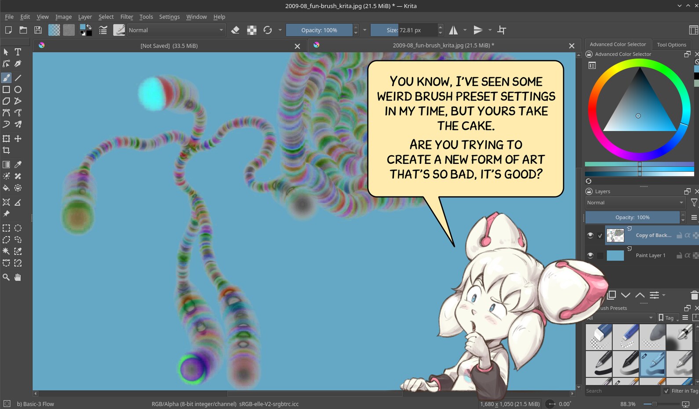Switch to the Not Saved document tab

[x=169, y=46]
